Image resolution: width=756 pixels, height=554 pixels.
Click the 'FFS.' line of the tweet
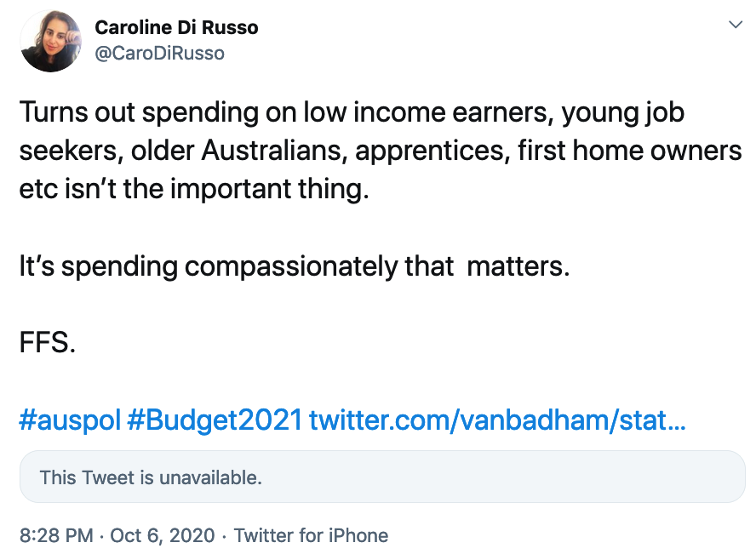(48, 343)
